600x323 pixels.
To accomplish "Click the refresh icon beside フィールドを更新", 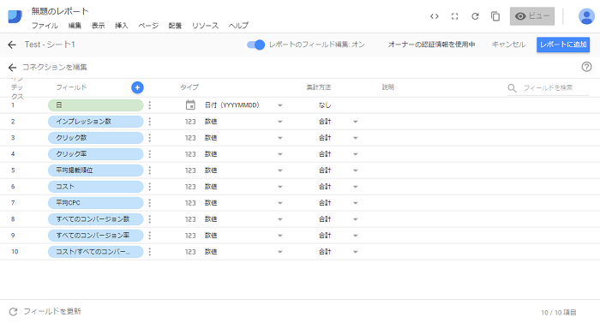I will click(x=13, y=312).
